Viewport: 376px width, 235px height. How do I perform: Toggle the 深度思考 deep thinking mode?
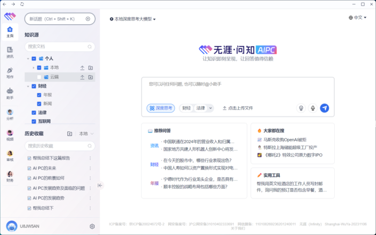[x=161, y=108]
